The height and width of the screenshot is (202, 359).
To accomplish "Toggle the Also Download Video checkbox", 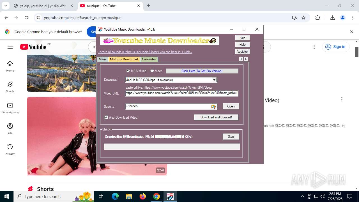I will click(x=106, y=118).
